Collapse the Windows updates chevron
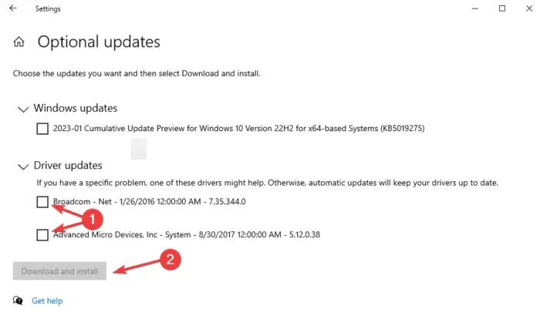Image resolution: width=540 pixels, height=316 pixels. pyautogui.click(x=23, y=109)
